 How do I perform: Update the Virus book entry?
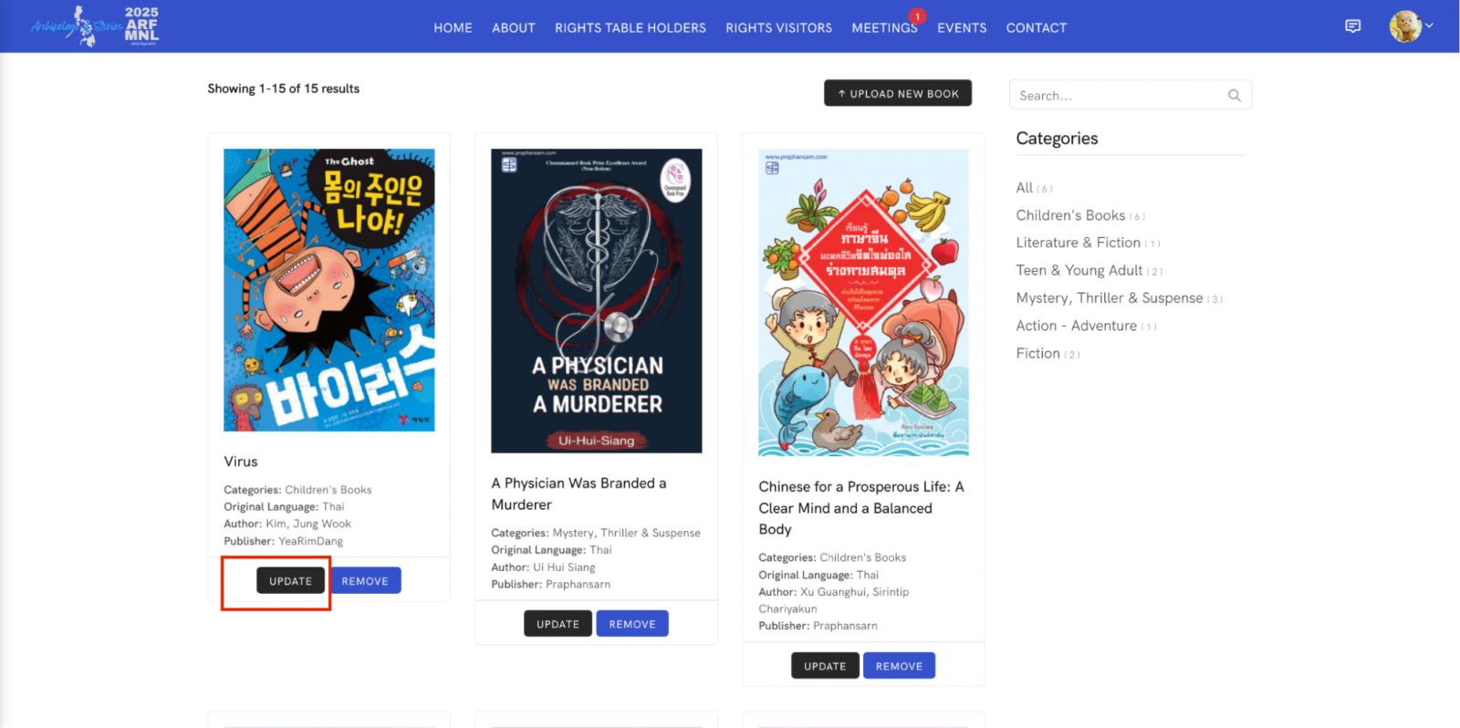(x=290, y=581)
